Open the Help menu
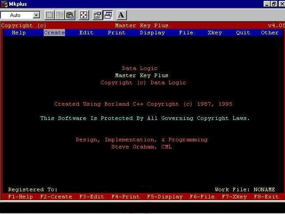 tap(19, 33)
